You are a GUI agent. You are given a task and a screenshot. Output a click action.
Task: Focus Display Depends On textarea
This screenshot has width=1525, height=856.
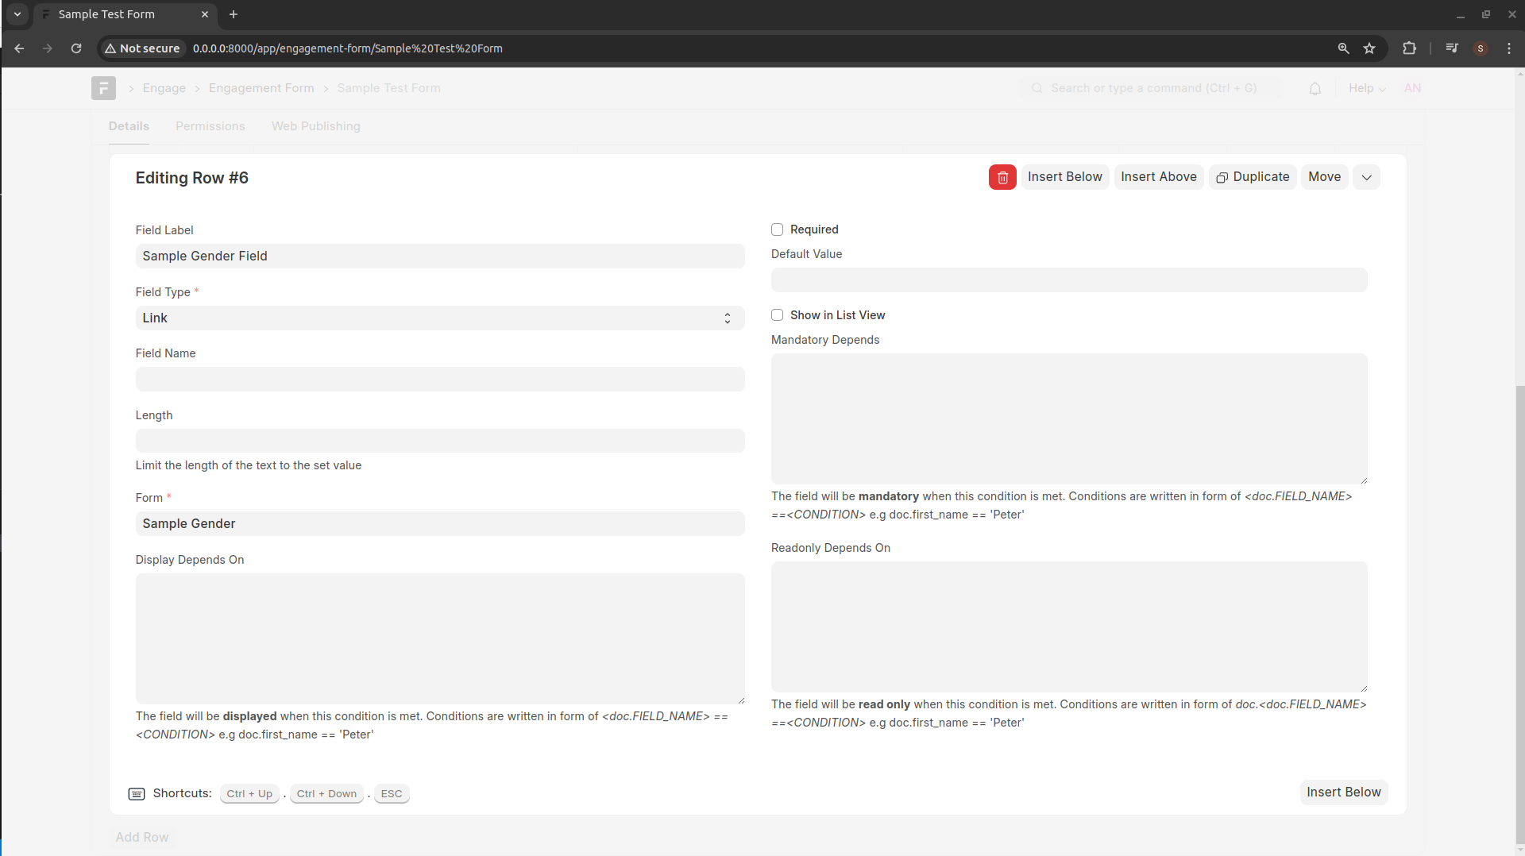tap(440, 639)
